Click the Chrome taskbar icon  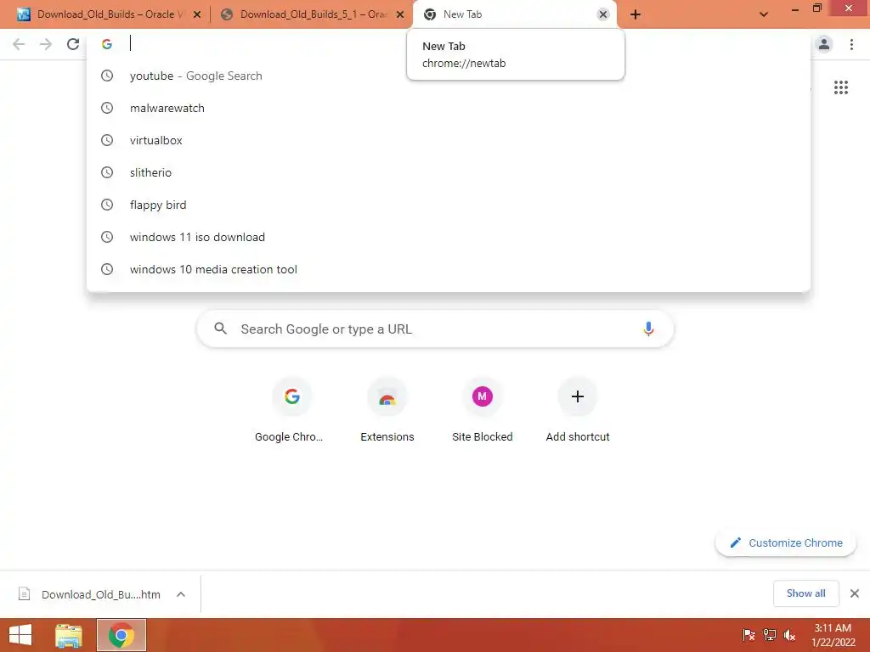[x=121, y=635]
